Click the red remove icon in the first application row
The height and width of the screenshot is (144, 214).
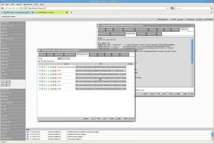(56, 67)
